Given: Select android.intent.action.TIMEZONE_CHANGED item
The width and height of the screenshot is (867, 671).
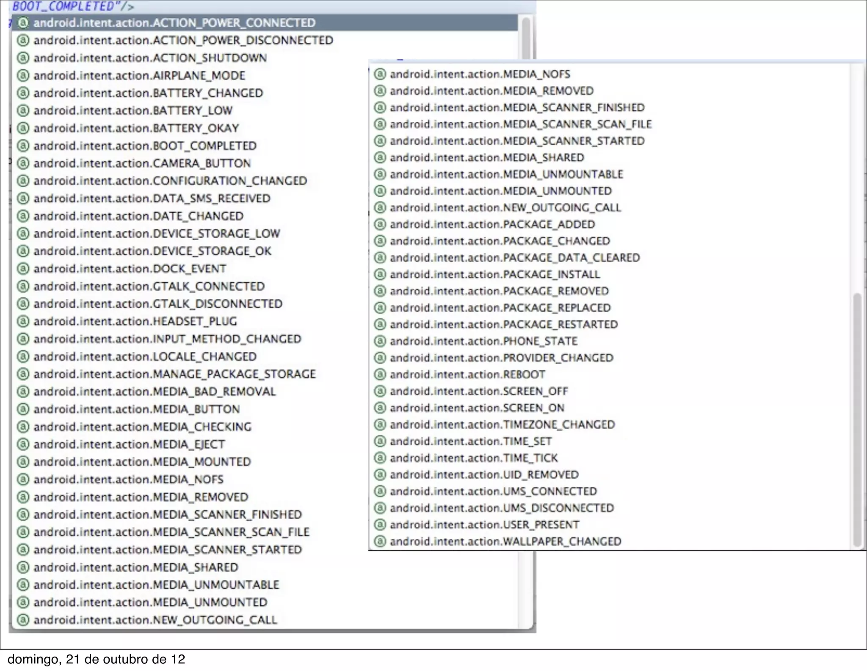Looking at the screenshot, I should click(502, 425).
